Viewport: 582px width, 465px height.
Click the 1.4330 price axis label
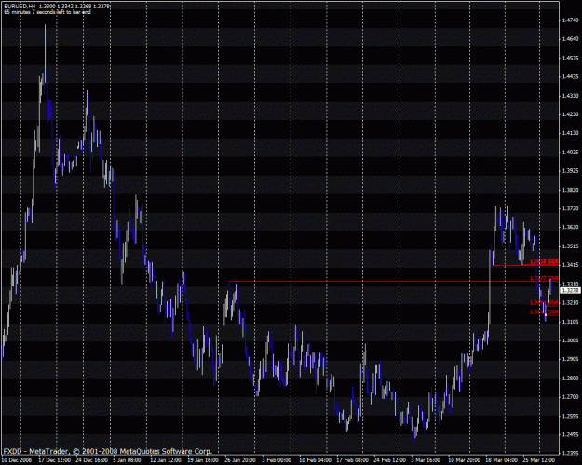pos(571,96)
